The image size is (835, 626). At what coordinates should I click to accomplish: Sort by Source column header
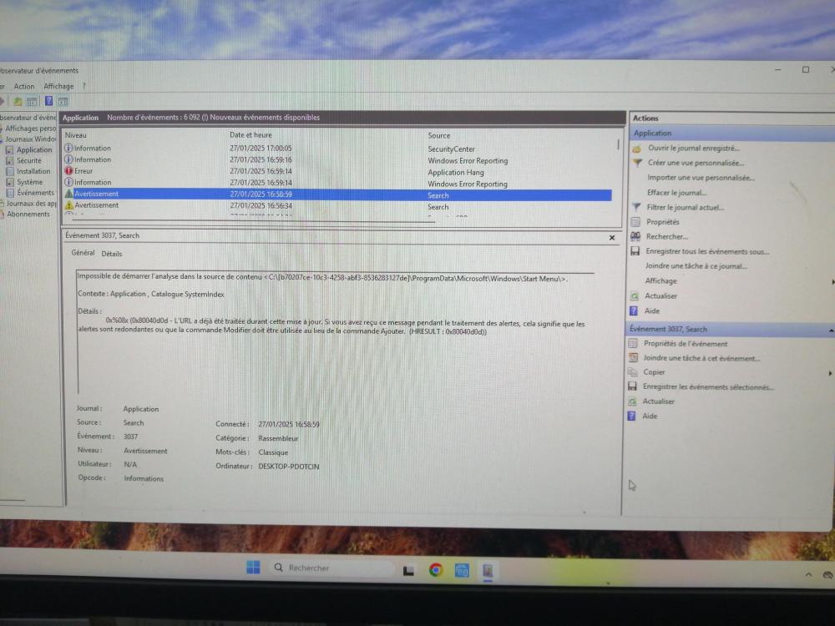(439, 136)
